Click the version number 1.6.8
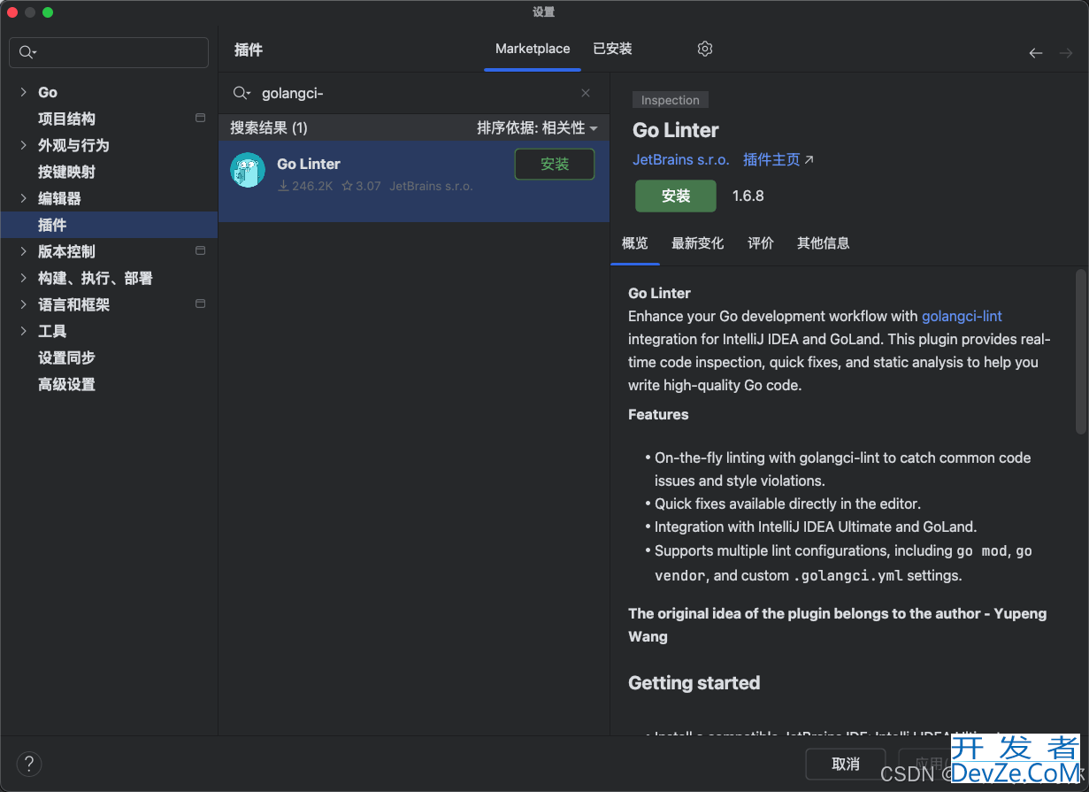 748,196
